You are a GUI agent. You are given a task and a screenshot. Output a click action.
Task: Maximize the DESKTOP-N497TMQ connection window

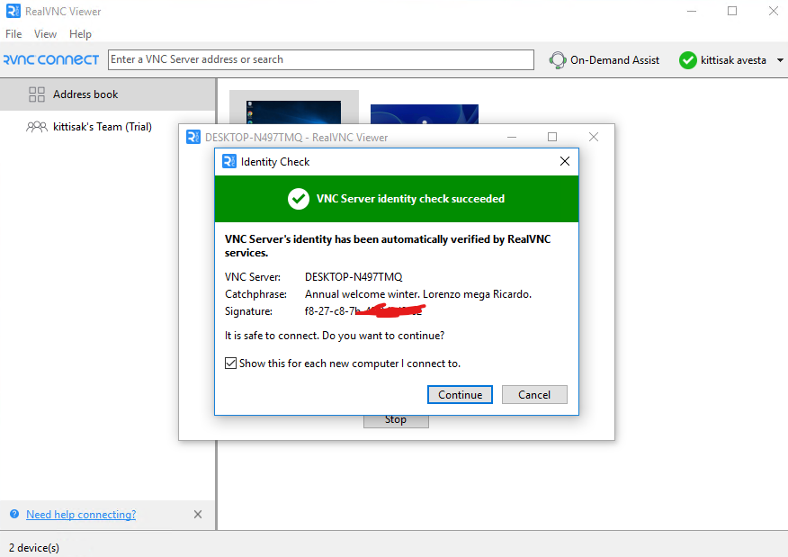tap(552, 137)
